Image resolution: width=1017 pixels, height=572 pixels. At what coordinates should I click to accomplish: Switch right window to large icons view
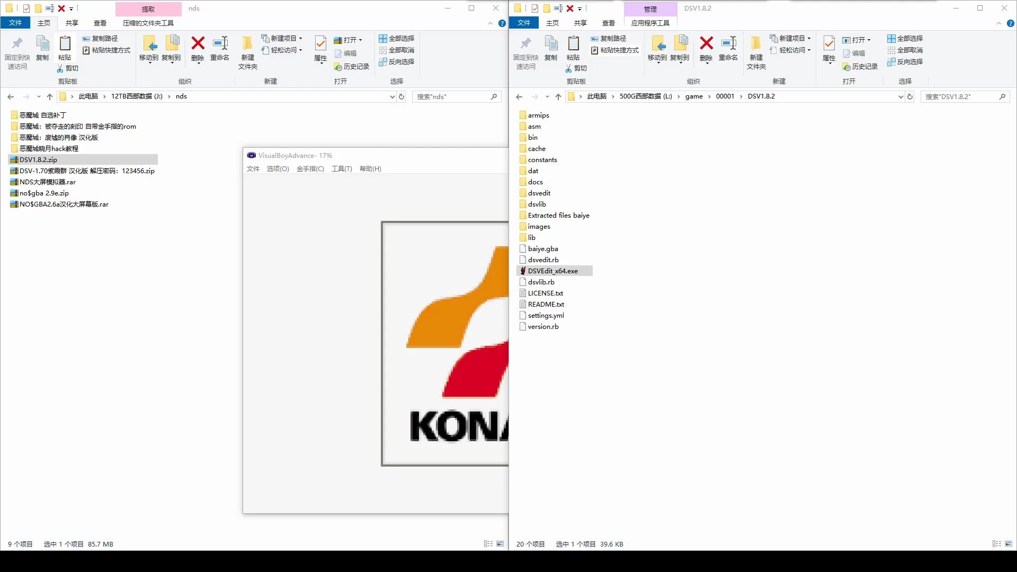click(1009, 544)
